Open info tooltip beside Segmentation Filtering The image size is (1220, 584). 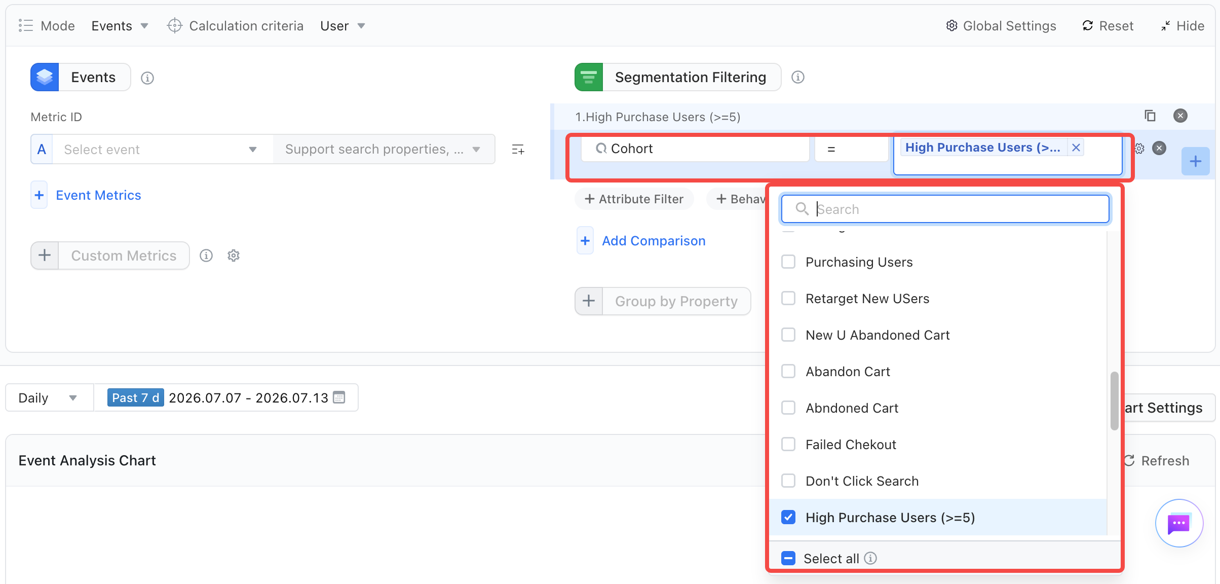[x=798, y=77]
